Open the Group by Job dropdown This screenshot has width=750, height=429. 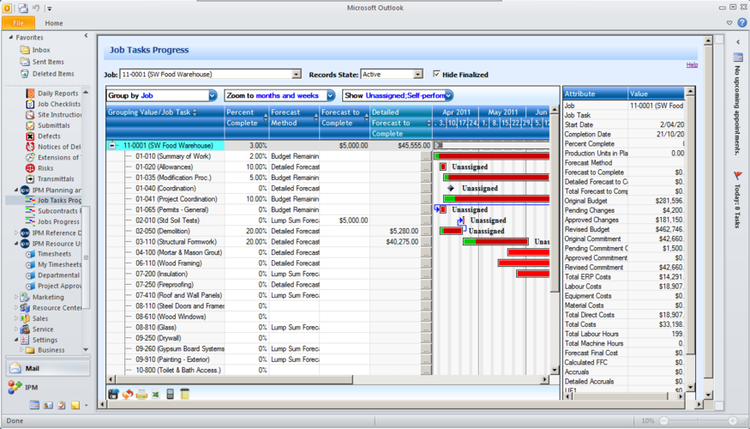tap(213, 96)
